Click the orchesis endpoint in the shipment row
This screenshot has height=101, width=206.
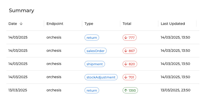(x=54, y=64)
